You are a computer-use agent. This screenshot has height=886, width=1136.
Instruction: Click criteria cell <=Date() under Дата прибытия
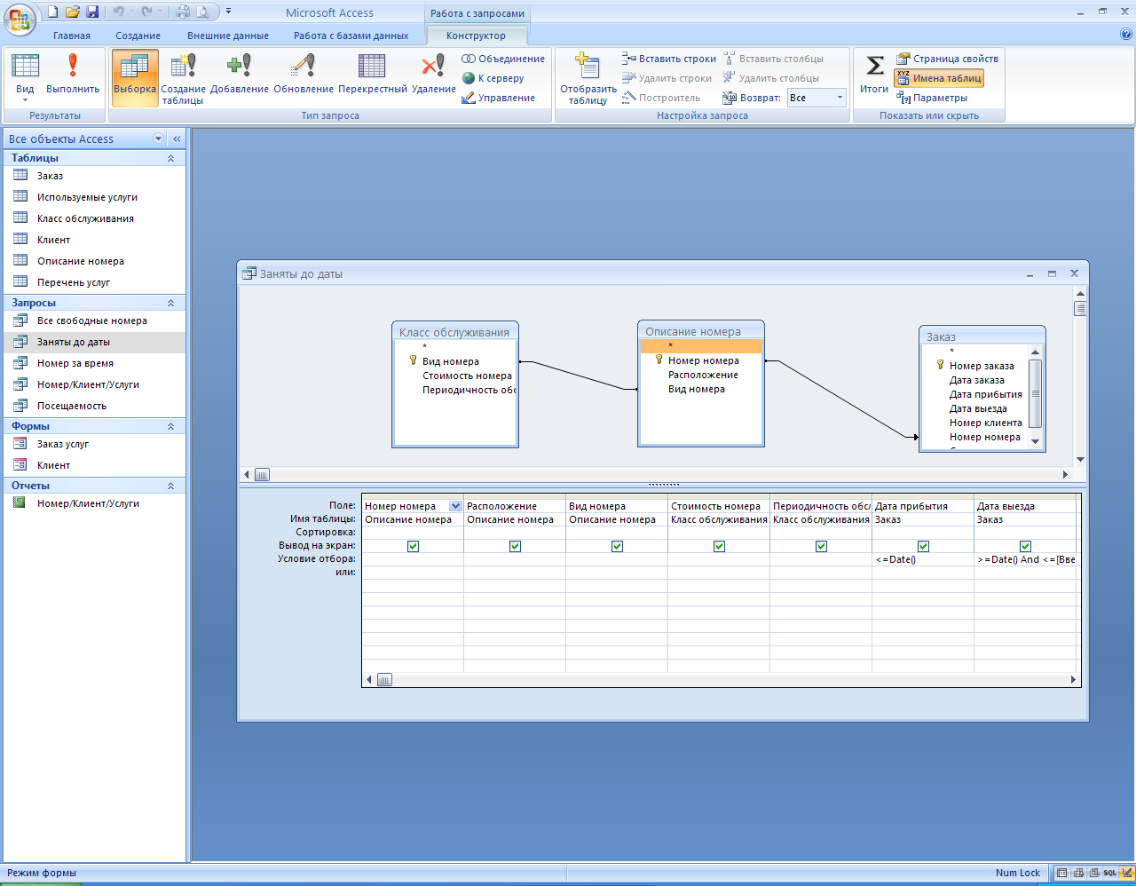pyautogui.click(x=923, y=559)
